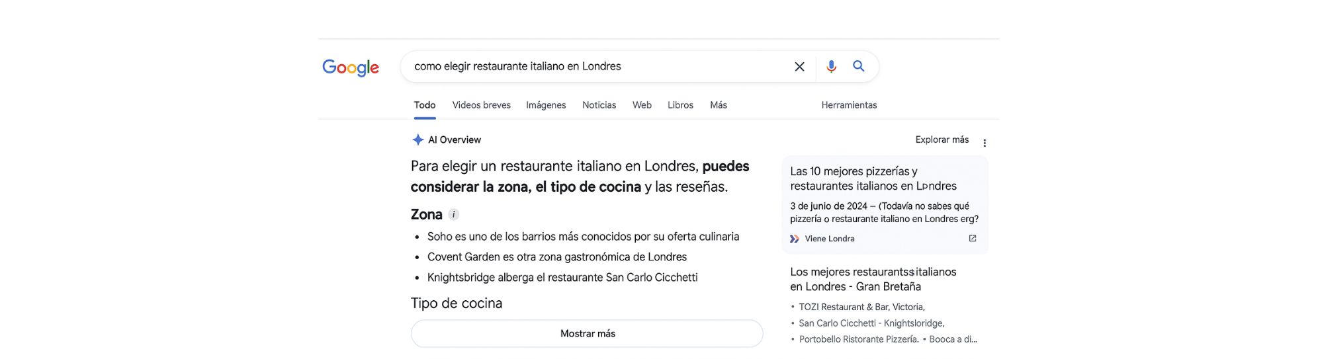Screen dimensions: 1318x359
Task: Select the Todo tab
Action: (x=425, y=105)
